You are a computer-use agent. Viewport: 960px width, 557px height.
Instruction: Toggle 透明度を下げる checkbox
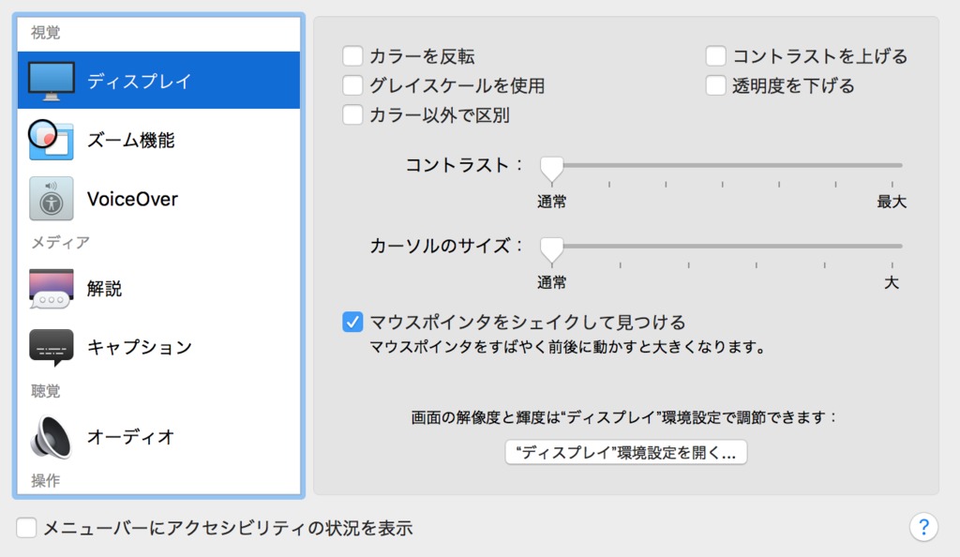click(x=715, y=85)
